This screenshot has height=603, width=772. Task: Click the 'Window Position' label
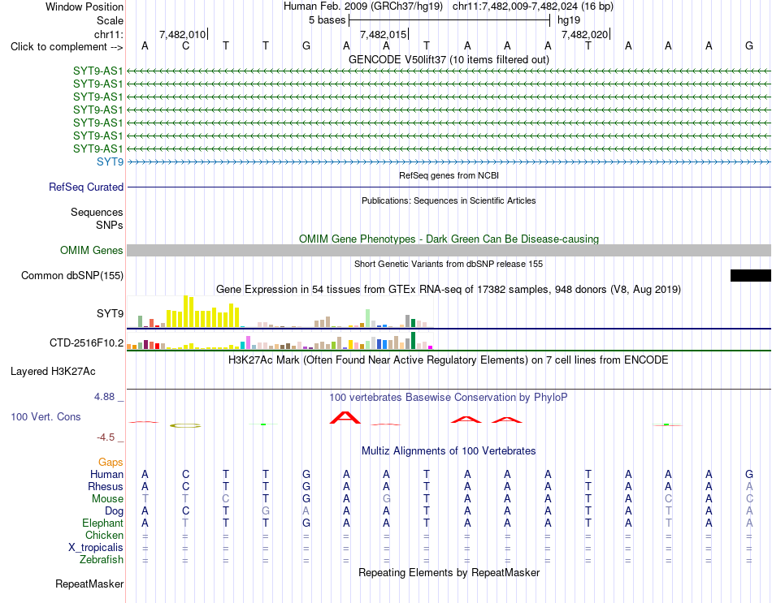85,6
